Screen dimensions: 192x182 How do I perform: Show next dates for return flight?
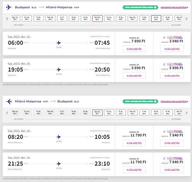pos(186,113)
